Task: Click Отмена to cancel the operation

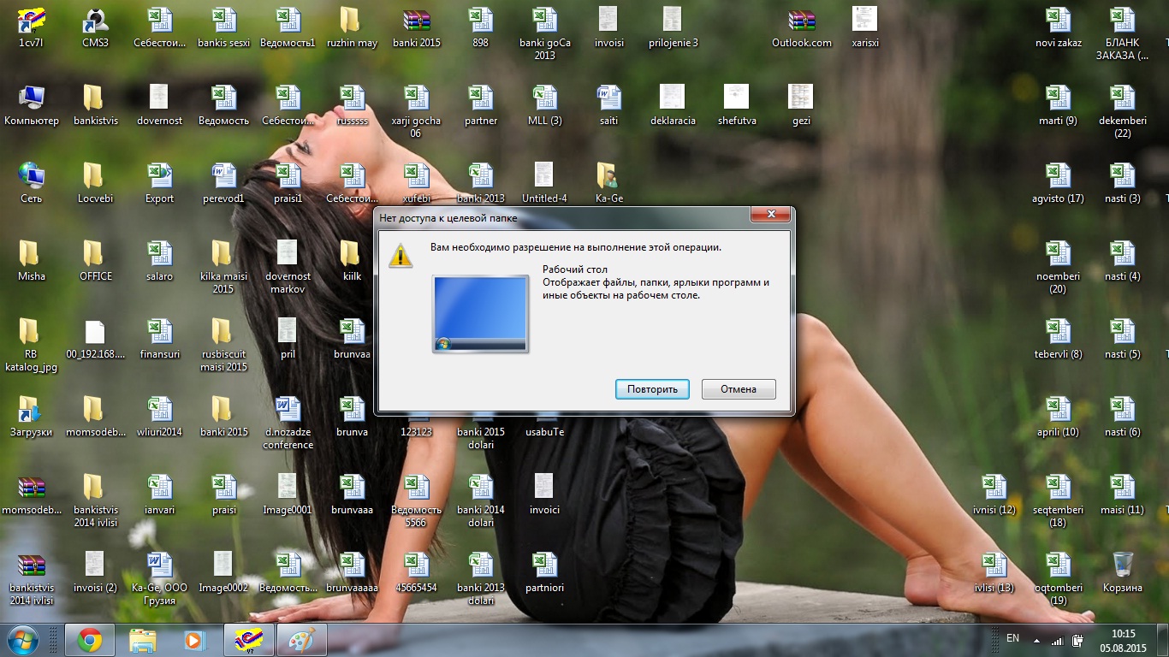Action: click(739, 389)
